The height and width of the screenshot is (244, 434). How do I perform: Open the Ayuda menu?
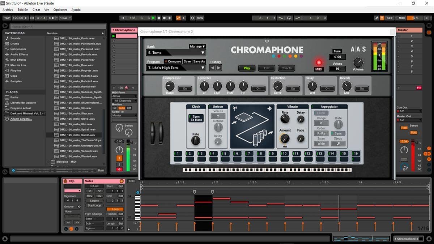click(x=76, y=10)
